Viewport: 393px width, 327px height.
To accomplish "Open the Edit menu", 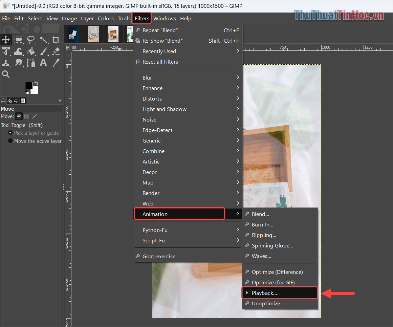I will coord(19,19).
